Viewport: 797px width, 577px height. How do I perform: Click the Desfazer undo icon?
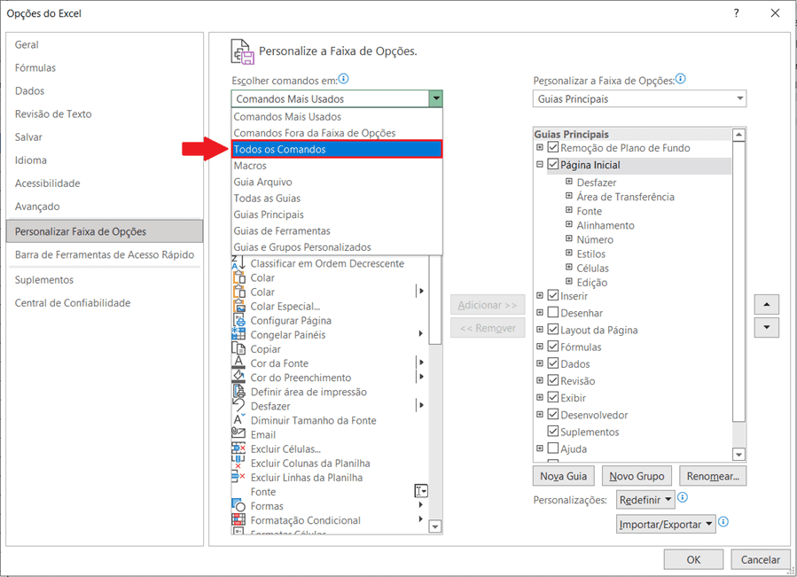pos(238,406)
